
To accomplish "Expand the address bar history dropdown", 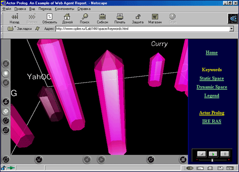I will click(x=232, y=29).
